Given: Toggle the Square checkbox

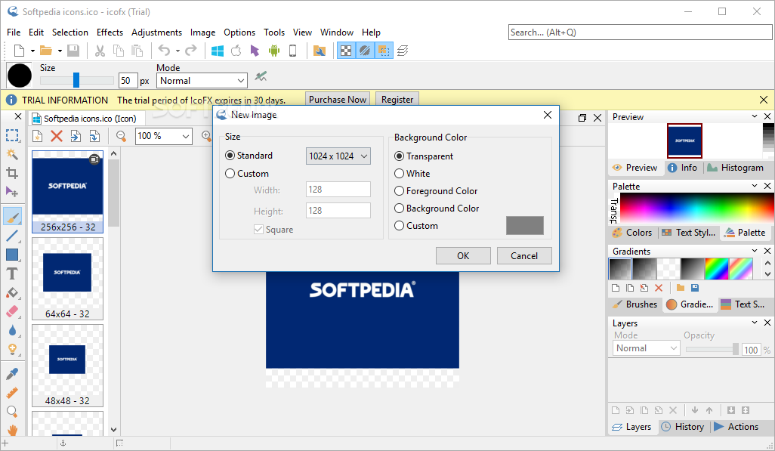Looking at the screenshot, I should click(x=258, y=230).
